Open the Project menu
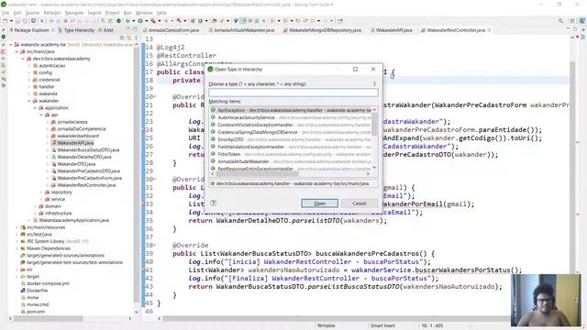Viewport: 587px width, 330px height. (112, 13)
